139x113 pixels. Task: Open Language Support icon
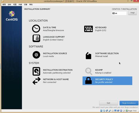pos(36,38)
